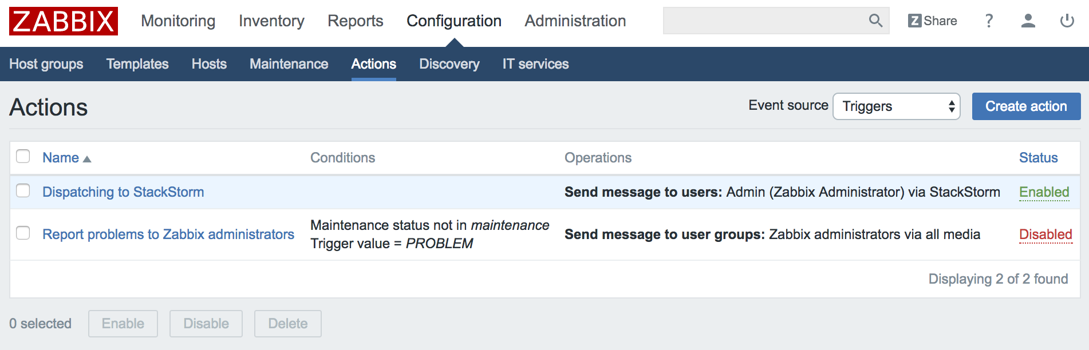Click the Event source label
Viewport: 1089px width, 350px height.
[x=788, y=105]
